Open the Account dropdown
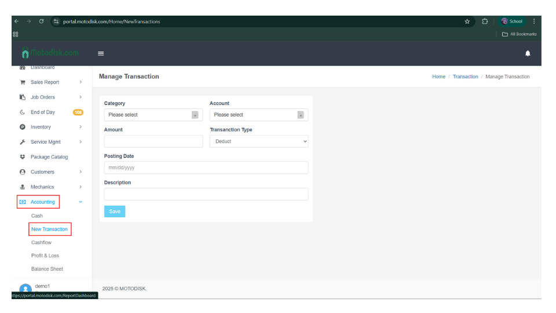Viewport: 556px width, 313px height. coord(258,115)
